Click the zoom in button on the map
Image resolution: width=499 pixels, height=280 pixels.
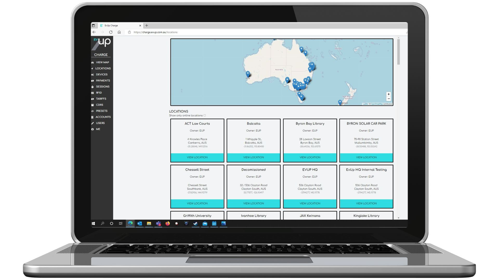click(389, 94)
